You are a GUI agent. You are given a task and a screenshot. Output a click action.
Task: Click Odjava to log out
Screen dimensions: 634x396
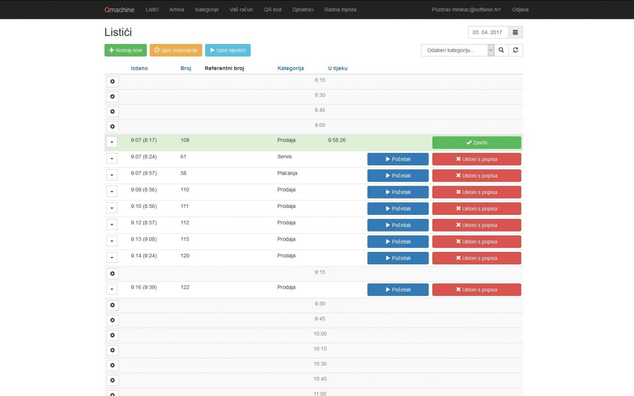point(520,9)
